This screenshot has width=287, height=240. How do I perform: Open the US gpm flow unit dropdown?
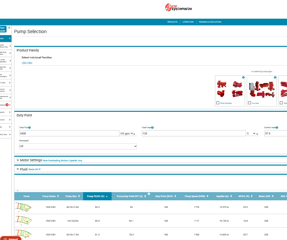[x=128, y=133]
